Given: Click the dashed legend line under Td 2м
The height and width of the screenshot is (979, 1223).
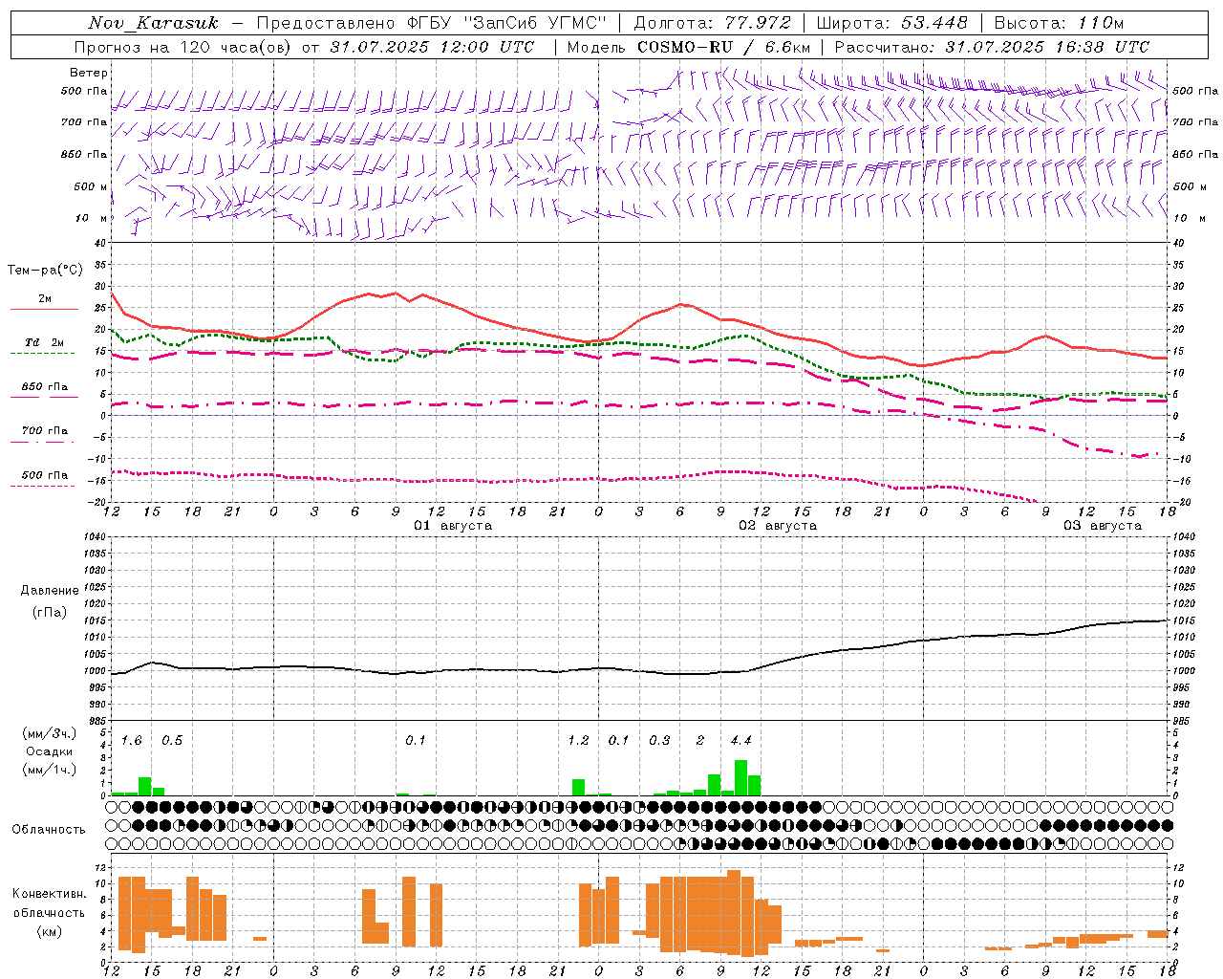Looking at the screenshot, I should [42, 353].
